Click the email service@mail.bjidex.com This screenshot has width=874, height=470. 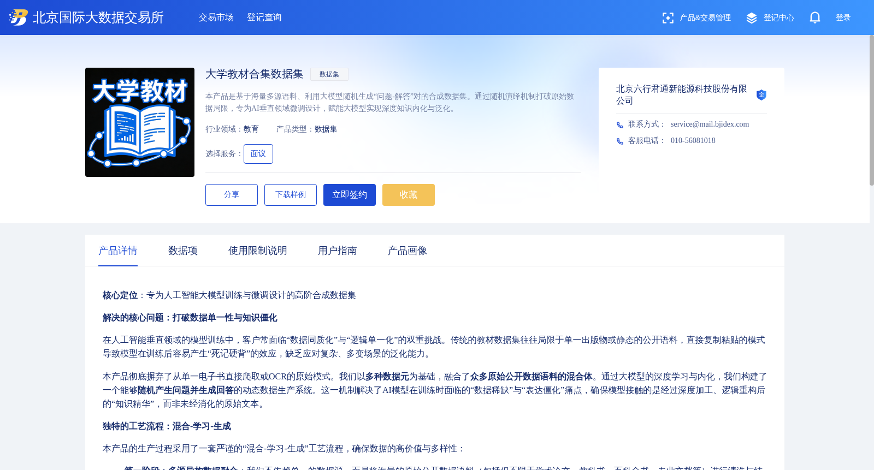[x=710, y=124]
